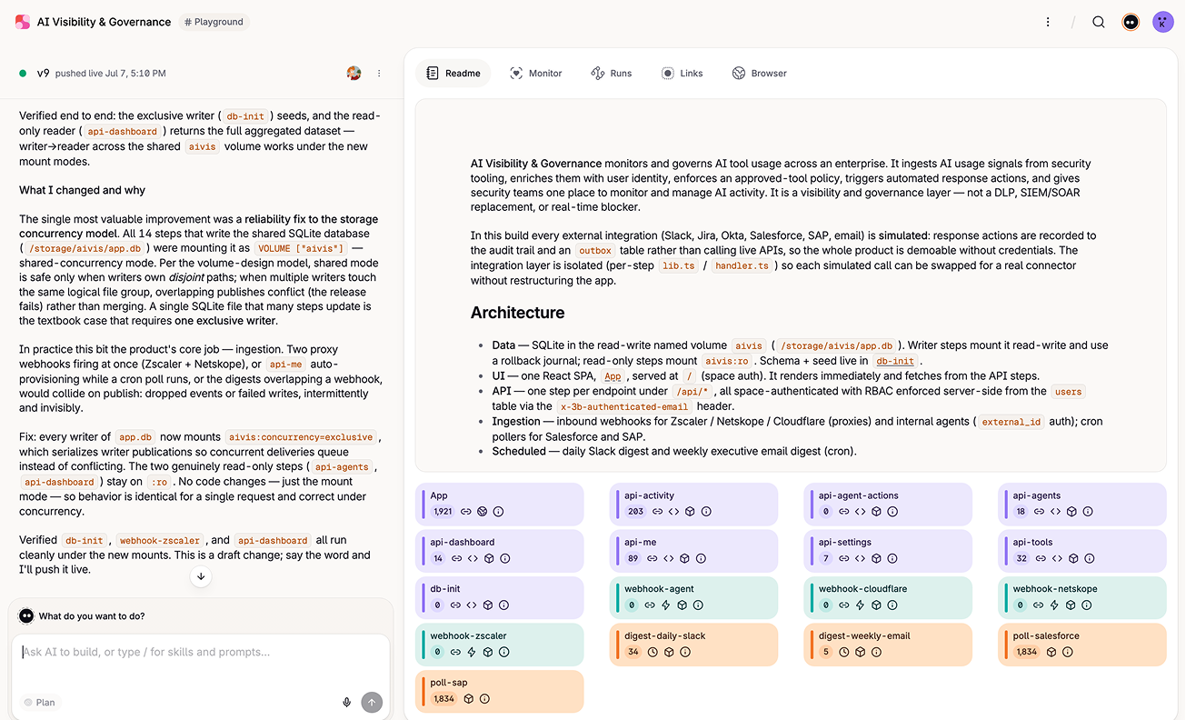Open the Runs tab
The height and width of the screenshot is (720, 1186).
(x=611, y=73)
